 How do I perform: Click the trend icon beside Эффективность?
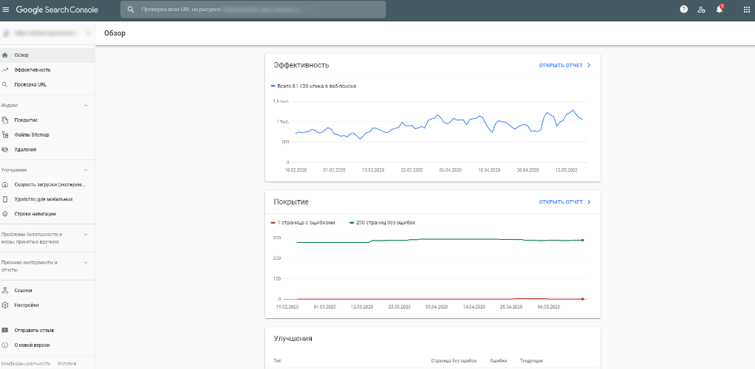click(5, 70)
